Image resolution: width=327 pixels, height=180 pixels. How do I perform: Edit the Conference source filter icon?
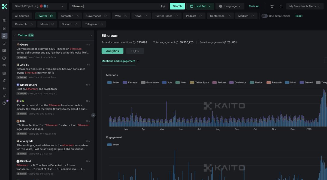(x=229, y=16)
